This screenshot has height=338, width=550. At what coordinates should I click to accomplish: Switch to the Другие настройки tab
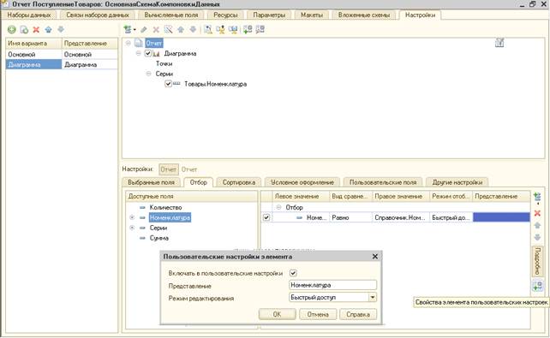coord(457,182)
